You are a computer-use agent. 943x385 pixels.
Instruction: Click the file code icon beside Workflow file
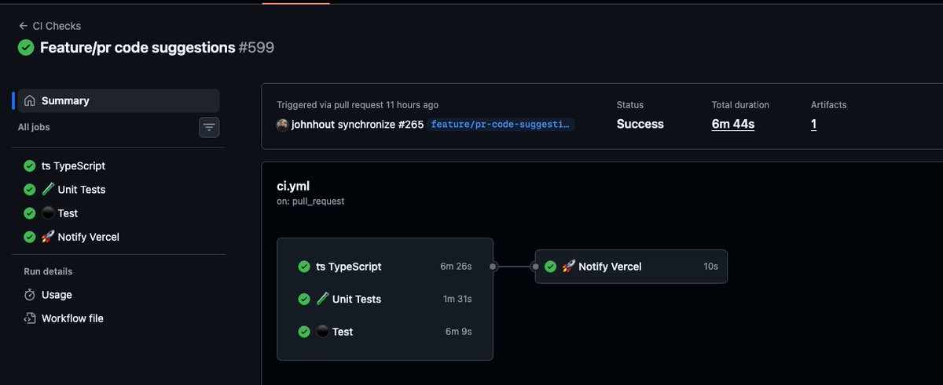point(30,318)
